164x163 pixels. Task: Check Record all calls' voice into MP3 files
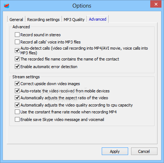tap(17, 42)
